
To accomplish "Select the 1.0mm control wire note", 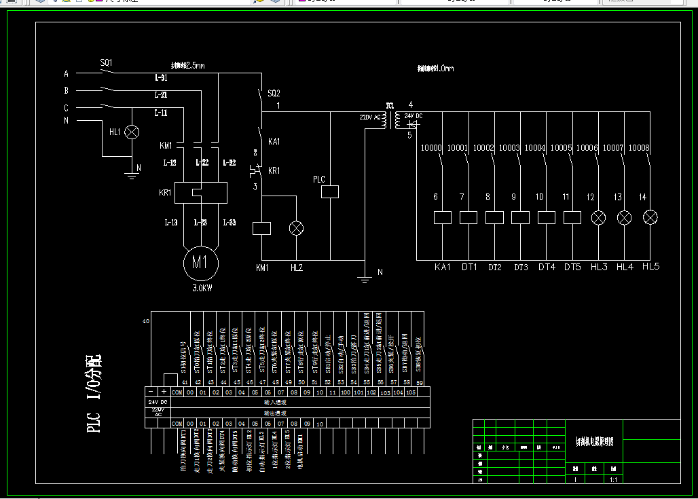I will click(436, 68).
